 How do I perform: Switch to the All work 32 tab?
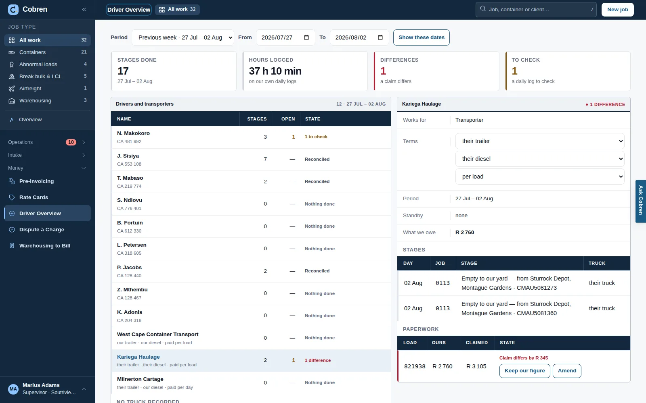click(178, 9)
